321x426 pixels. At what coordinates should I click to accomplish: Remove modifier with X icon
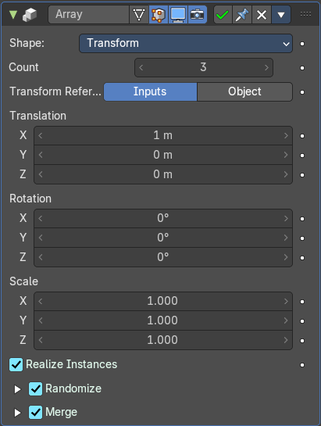(262, 14)
